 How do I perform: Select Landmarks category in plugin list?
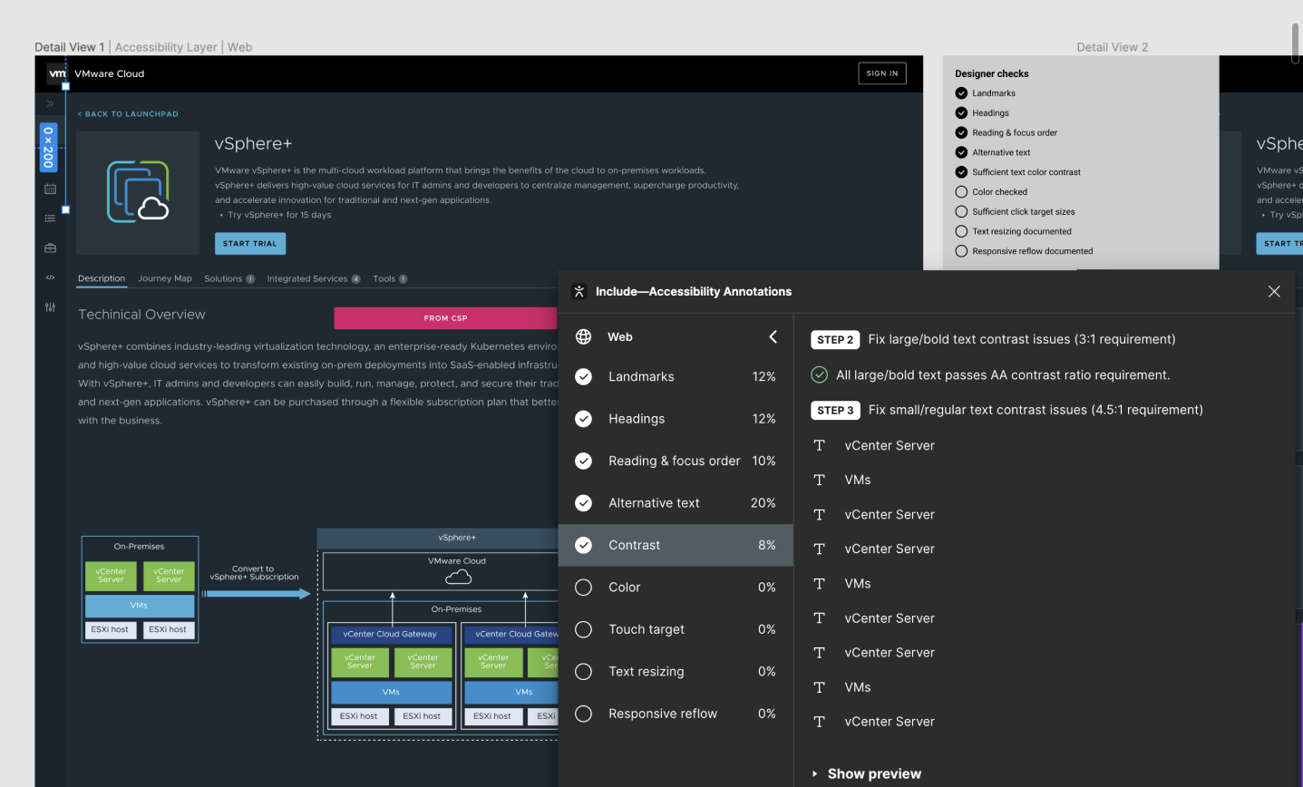pos(676,376)
